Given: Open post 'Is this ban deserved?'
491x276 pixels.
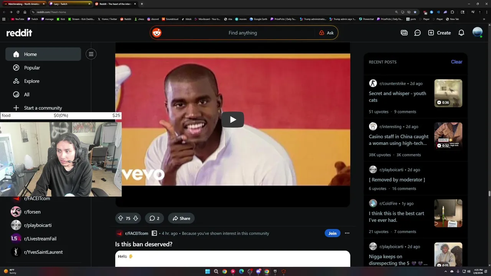Looking at the screenshot, I should (143, 244).
